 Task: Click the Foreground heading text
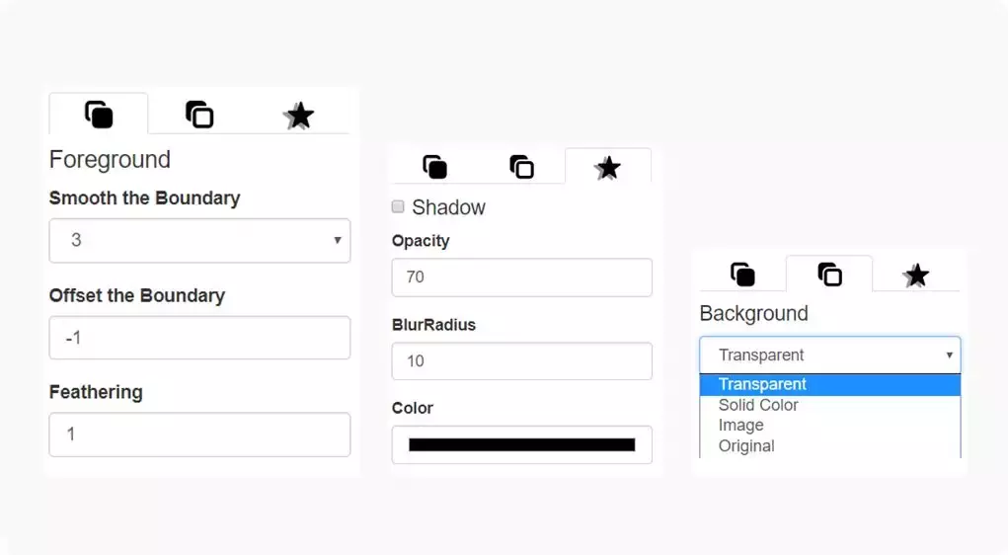pos(110,160)
